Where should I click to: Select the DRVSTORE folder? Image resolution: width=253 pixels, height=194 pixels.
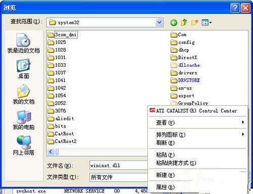click(x=185, y=80)
